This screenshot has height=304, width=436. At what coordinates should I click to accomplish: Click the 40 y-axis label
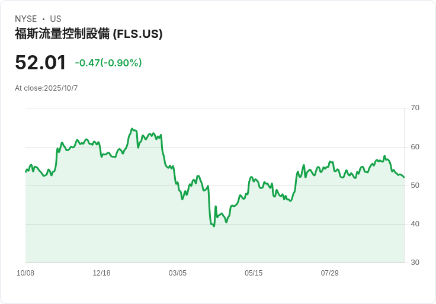(x=415, y=224)
